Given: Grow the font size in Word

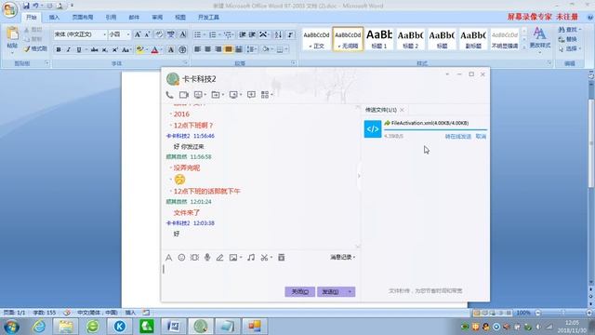Looking at the screenshot, I should [138, 34].
